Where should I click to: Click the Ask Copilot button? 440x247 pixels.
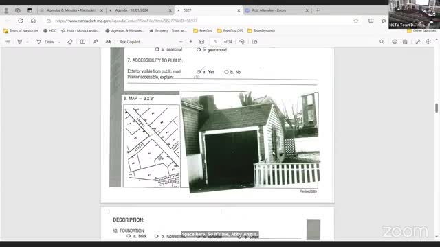130,42
